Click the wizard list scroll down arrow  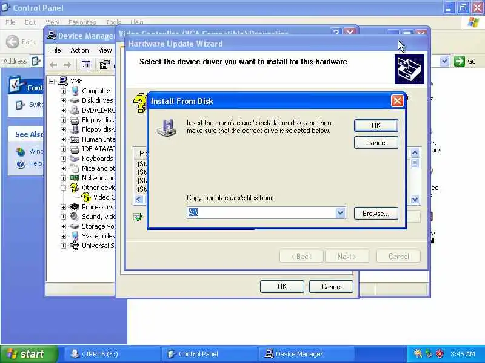click(415, 200)
